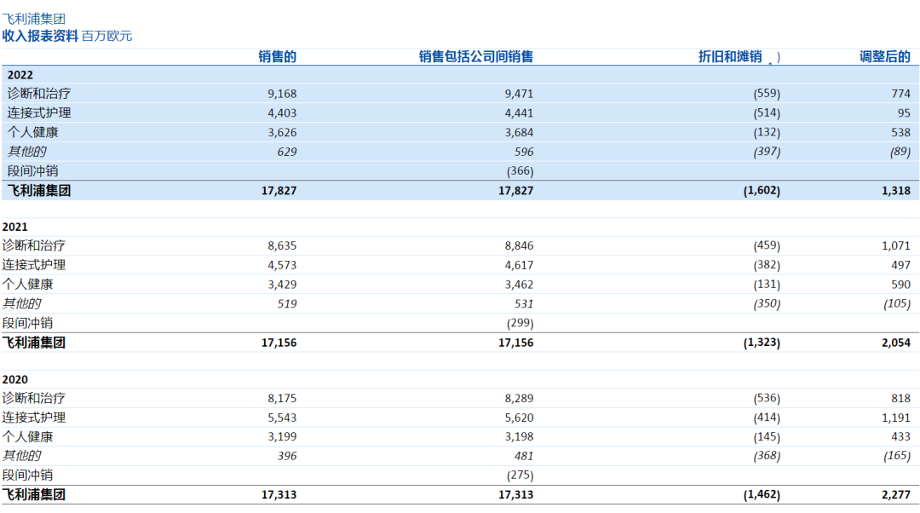Click the 飞利浦集团 title at the top
This screenshot has width=920, height=513.
click(34, 19)
